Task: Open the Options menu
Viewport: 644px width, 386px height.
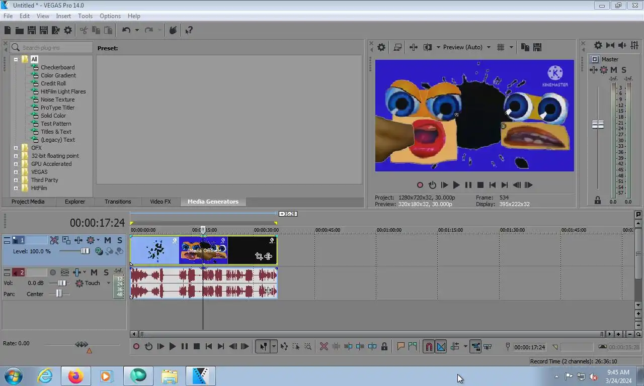Action: coord(110,16)
